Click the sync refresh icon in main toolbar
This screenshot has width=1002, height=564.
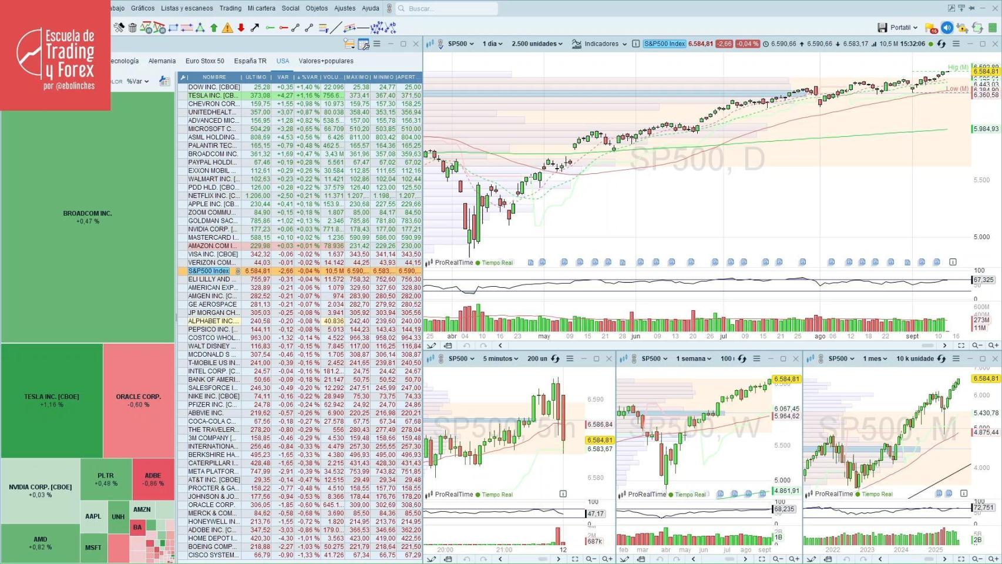pyautogui.click(x=977, y=28)
